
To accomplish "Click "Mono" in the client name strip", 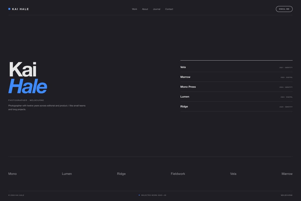I will pos(13,174).
